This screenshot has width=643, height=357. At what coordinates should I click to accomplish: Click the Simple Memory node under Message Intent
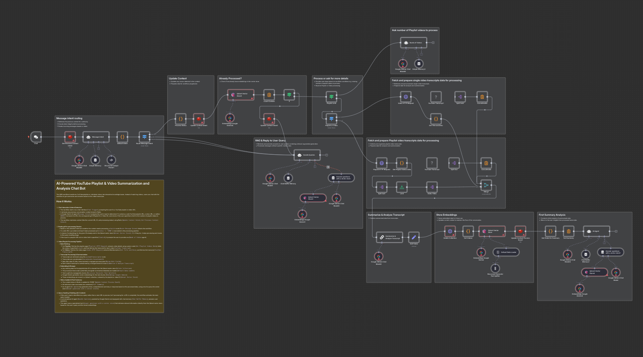(x=95, y=160)
